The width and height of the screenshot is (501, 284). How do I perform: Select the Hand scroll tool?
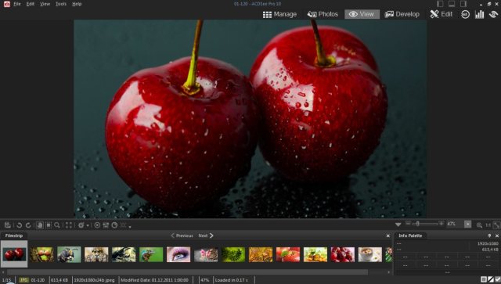tap(40, 225)
